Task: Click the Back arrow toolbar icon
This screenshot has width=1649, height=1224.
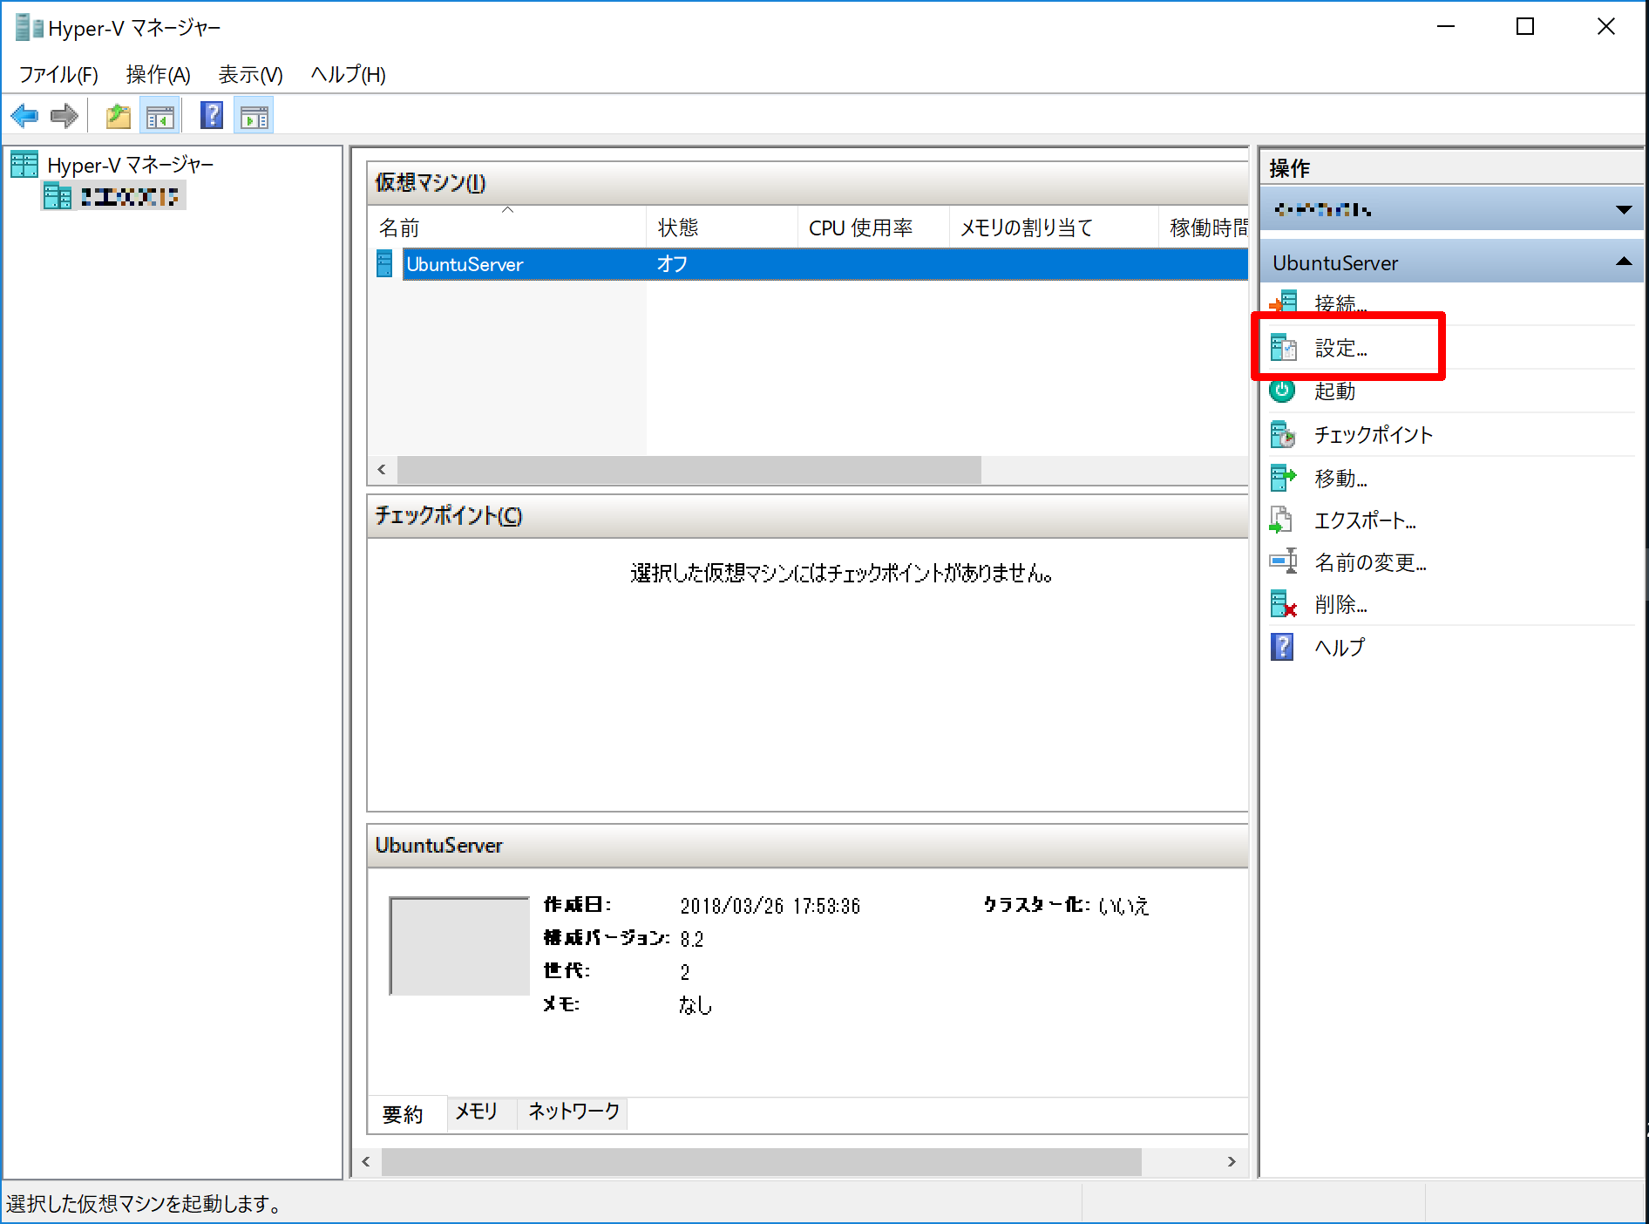Action: (x=24, y=115)
